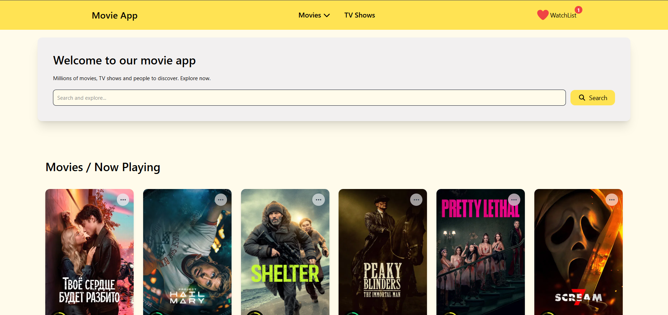The image size is (668, 315).
Task: Go home via the Movie App logo
Action: pos(114,15)
